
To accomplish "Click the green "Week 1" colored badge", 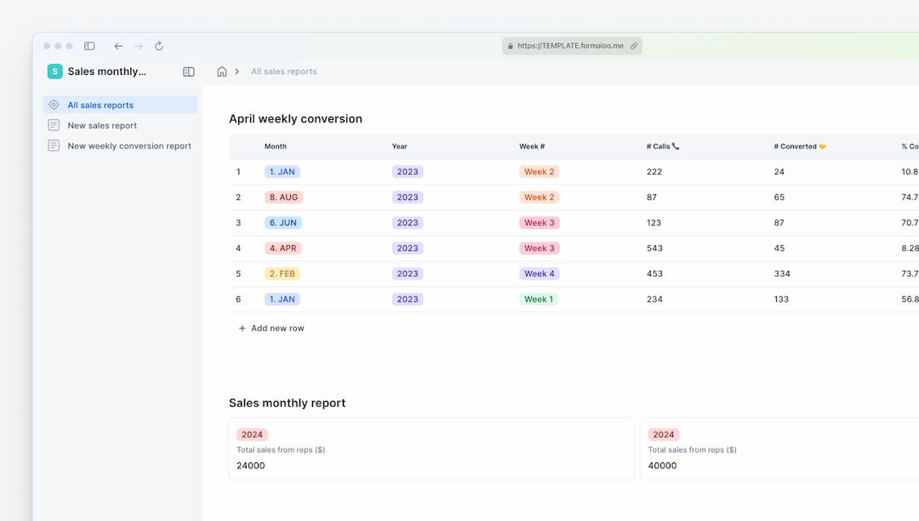I will pos(539,299).
